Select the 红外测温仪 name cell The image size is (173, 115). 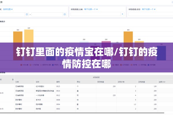(40, 86)
